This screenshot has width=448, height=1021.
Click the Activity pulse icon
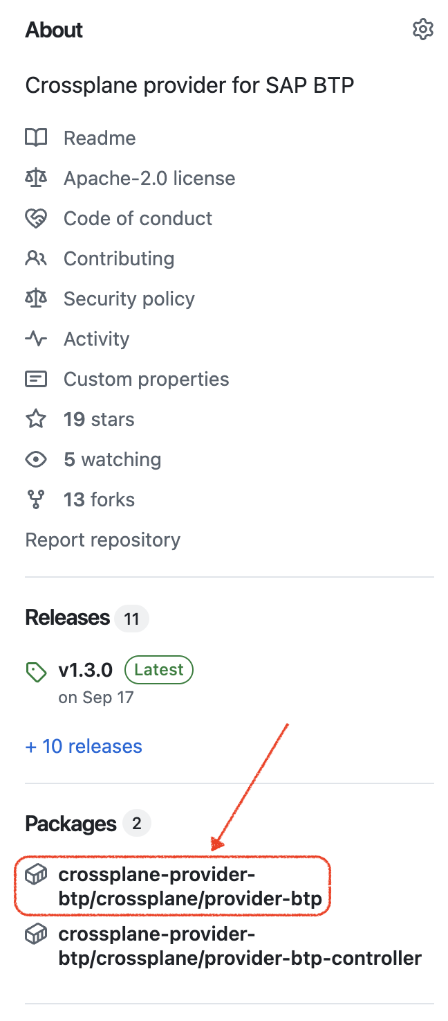tap(36, 339)
